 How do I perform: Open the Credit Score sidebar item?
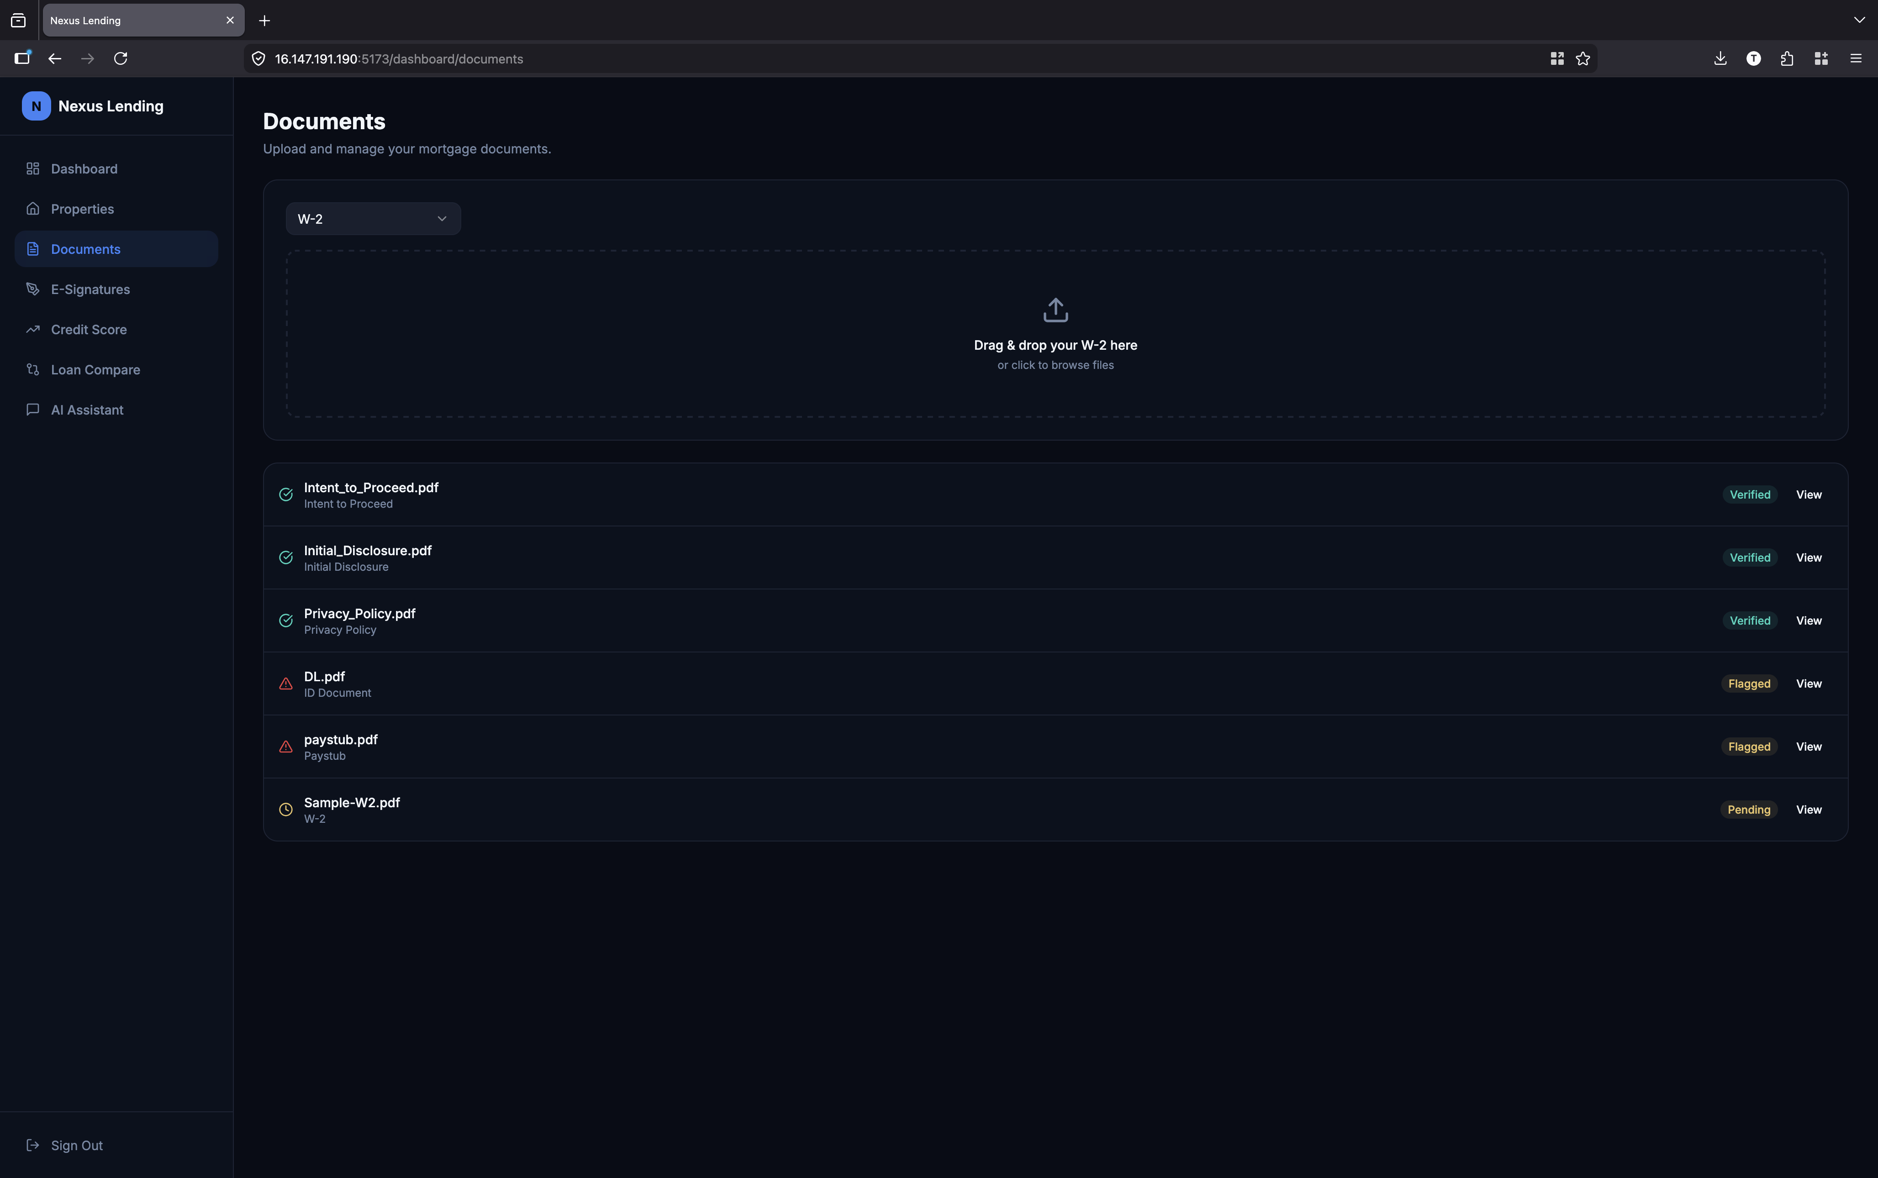[x=89, y=330]
